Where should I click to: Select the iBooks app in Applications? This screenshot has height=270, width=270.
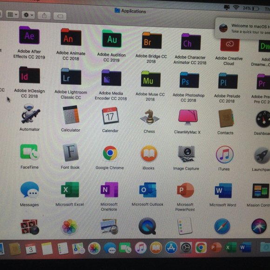149,154
